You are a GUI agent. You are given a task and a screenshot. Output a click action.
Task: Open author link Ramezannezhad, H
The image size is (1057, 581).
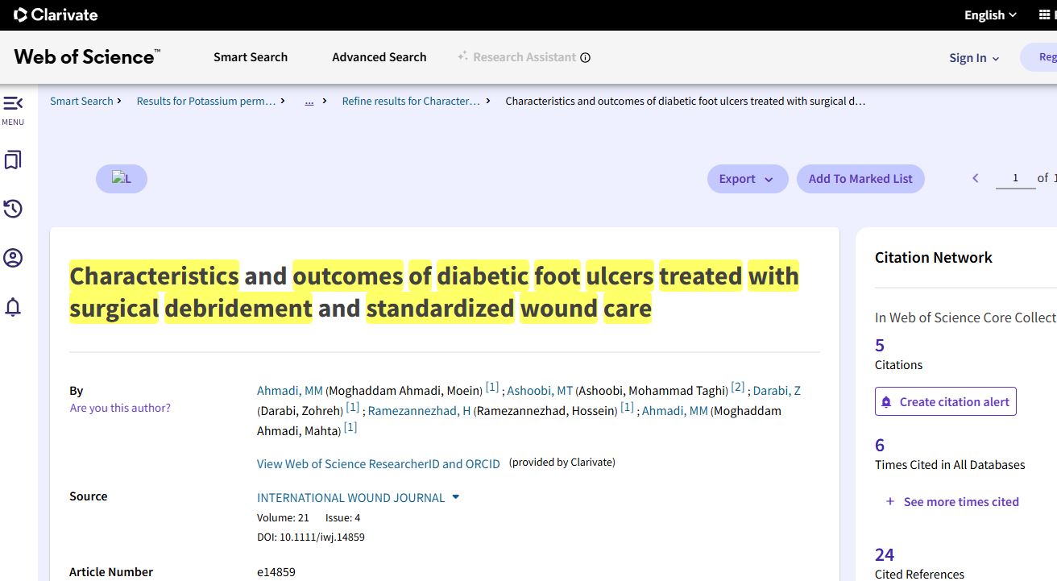coord(419,410)
